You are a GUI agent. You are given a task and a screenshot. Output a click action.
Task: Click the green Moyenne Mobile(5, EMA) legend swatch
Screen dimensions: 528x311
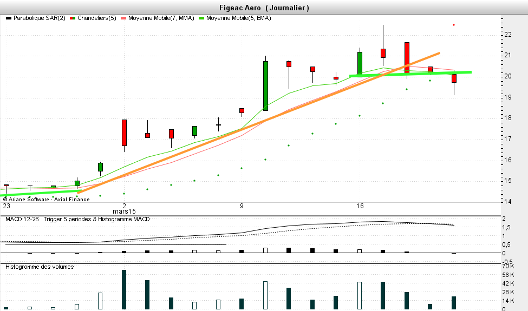[201, 18]
